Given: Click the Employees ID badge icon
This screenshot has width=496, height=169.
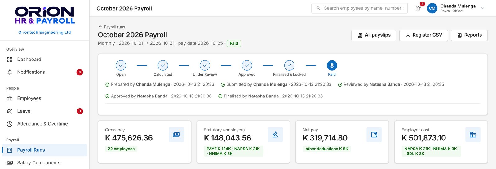Looking at the screenshot, I should click(10, 99).
